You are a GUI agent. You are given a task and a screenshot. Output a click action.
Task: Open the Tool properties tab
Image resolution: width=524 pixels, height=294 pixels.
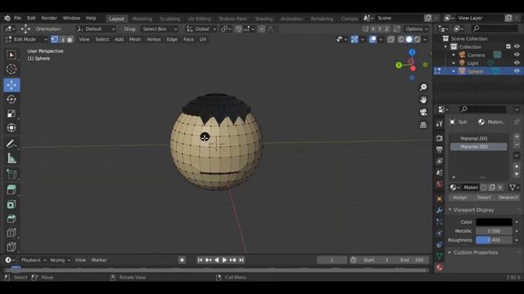click(440, 123)
